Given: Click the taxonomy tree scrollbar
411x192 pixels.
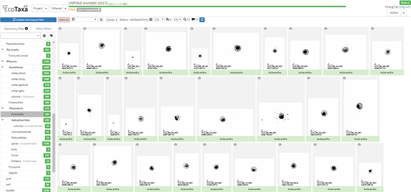Looking at the screenshot, I should click(x=54, y=143).
